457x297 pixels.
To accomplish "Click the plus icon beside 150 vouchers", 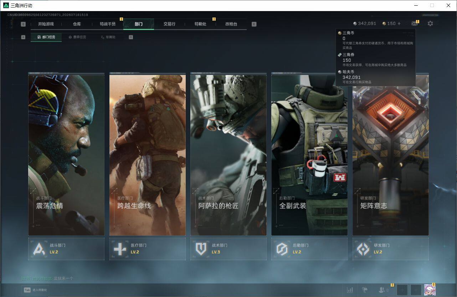I will pos(399,24).
